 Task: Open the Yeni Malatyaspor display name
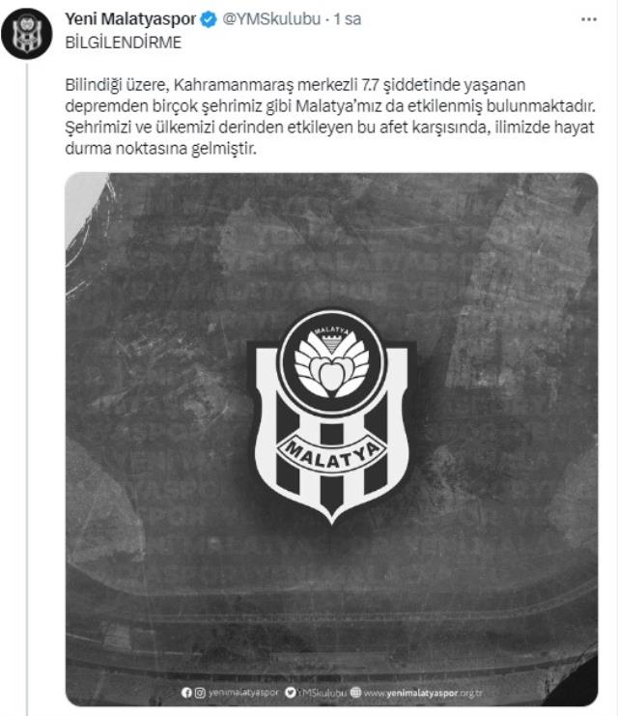click(130, 19)
